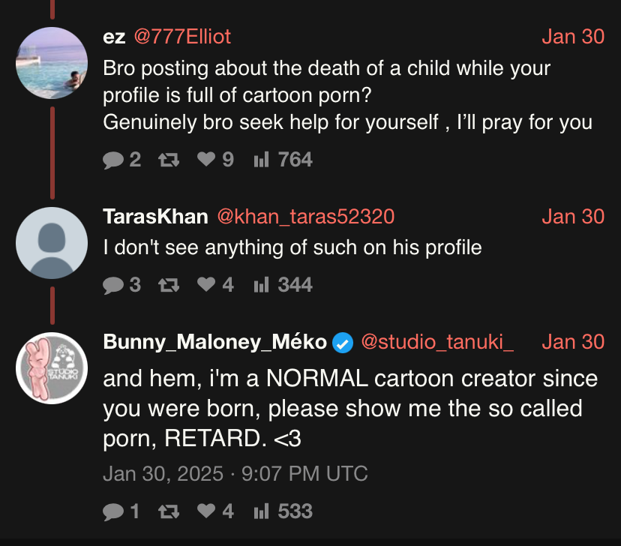Viewport: 621px width, 546px height.
Task: Open the Jan 30, 2025 9:07 PM timestamp
Action: tap(235, 474)
